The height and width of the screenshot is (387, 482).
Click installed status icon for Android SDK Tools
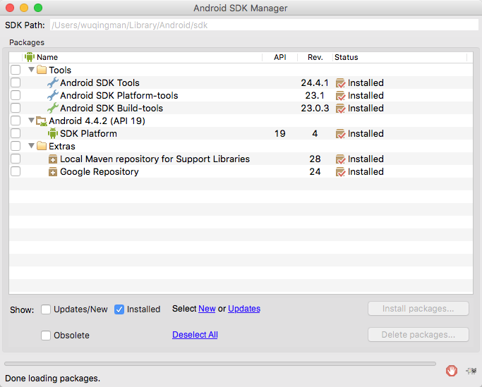pos(340,83)
